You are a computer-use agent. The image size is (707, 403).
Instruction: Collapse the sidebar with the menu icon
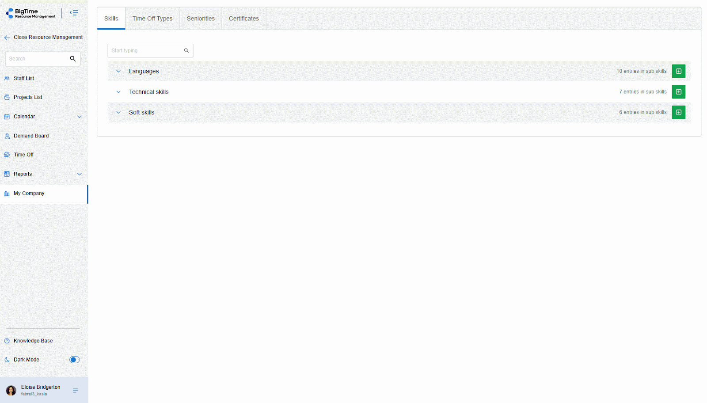point(74,13)
